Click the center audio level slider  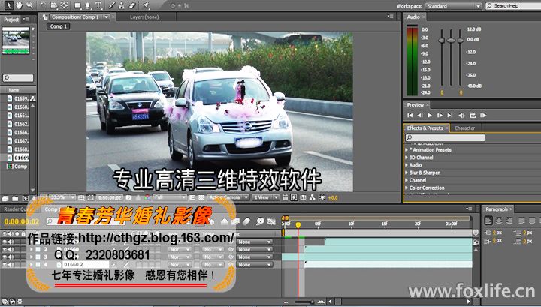point(451,41)
